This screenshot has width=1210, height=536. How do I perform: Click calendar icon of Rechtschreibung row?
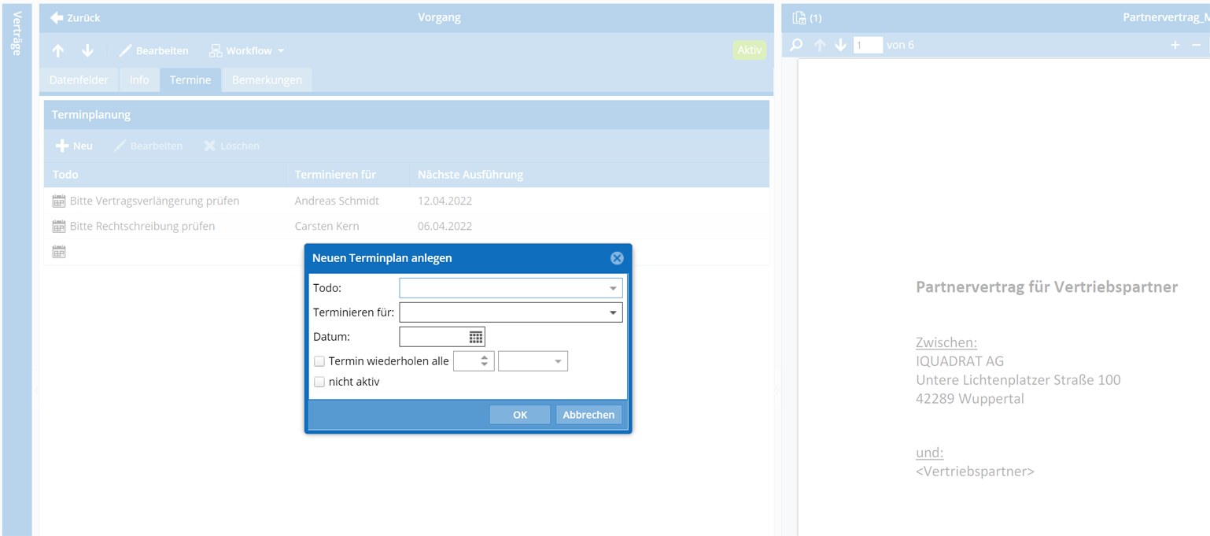coord(59,227)
